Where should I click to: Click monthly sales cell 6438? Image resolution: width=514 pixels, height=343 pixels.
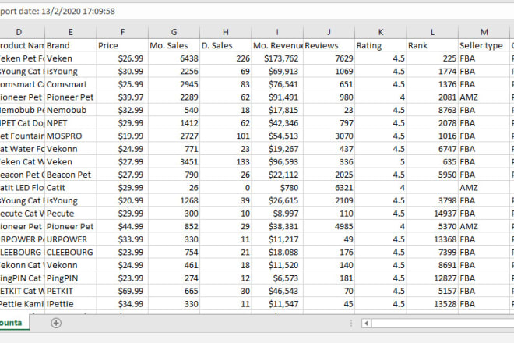174,58
